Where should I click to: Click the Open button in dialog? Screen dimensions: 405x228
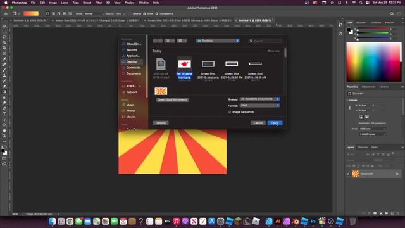point(275,123)
